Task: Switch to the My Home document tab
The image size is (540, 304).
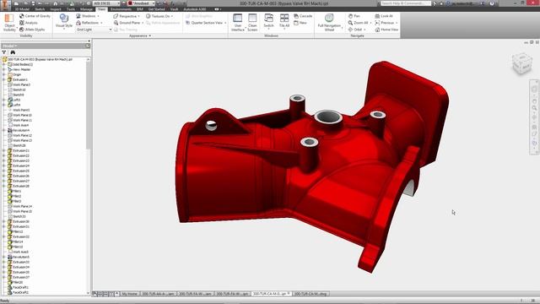Action: pyautogui.click(x=129, y=294)
